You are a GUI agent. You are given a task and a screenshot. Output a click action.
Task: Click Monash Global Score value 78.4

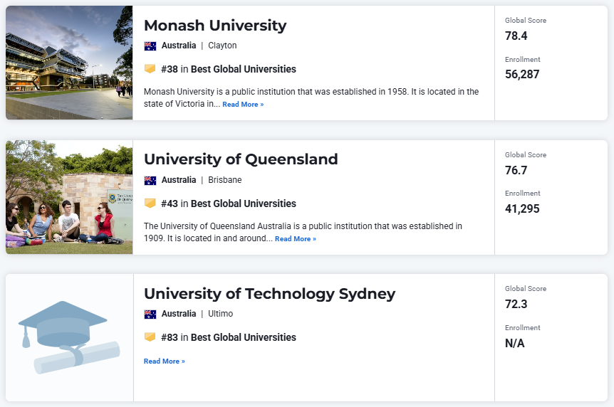click(516, 36)
